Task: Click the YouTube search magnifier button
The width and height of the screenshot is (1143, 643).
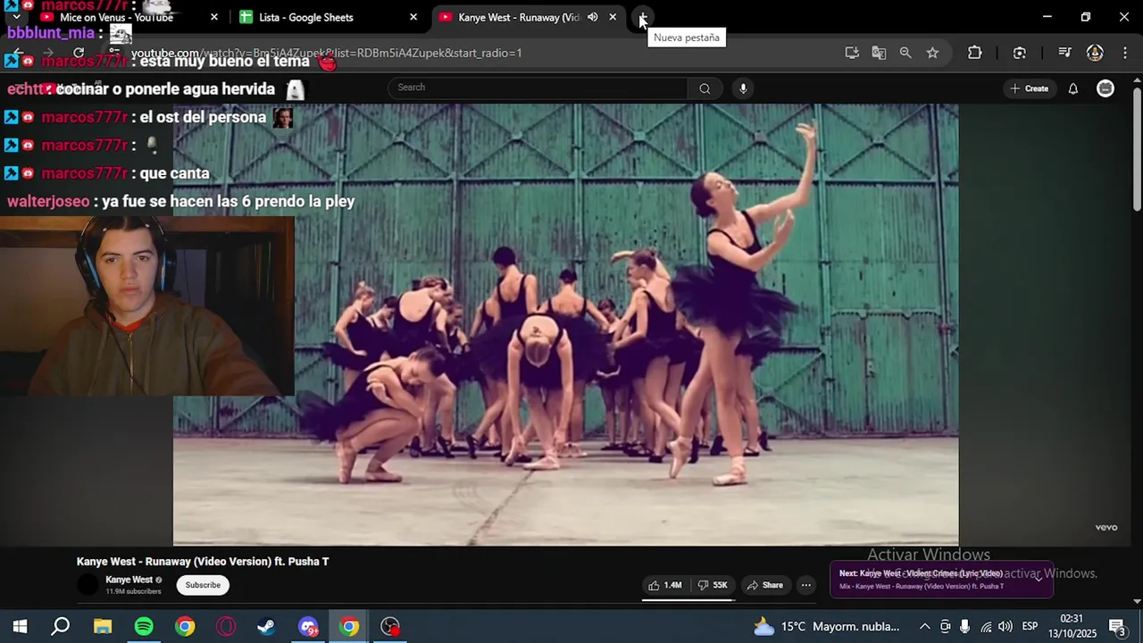Action: [x=705, y=88]
